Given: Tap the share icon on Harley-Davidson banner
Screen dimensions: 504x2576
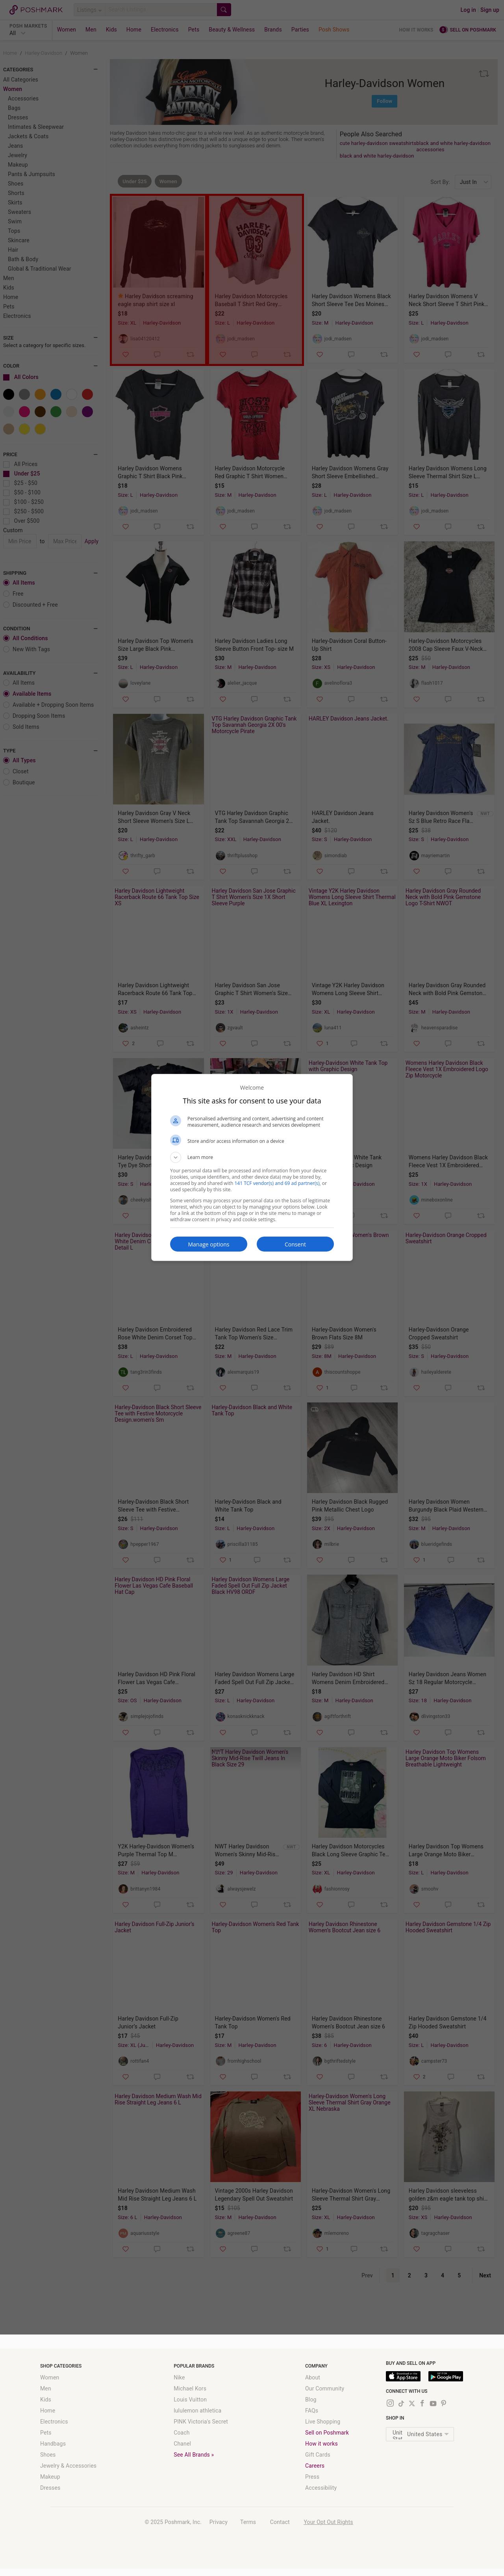Looking at the screenshot, I should pos(484,74).
